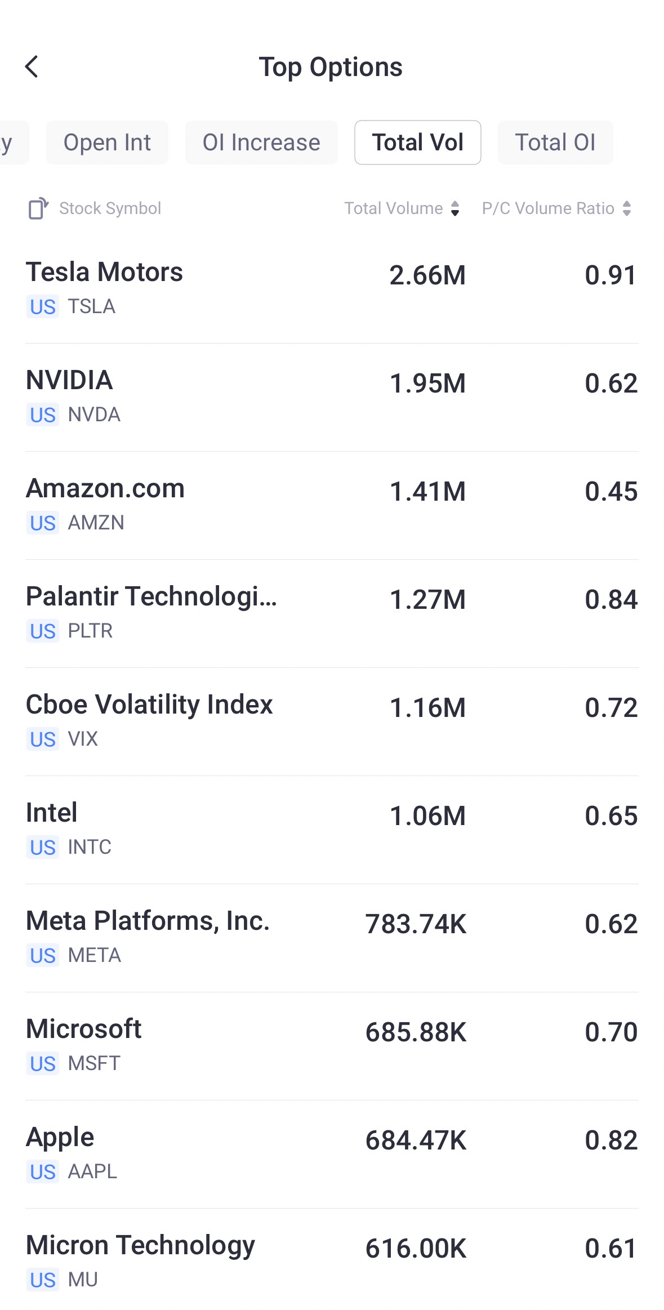Select the Total Vol tab
This screenshot has width=664, height=1310.
point(417,142)
